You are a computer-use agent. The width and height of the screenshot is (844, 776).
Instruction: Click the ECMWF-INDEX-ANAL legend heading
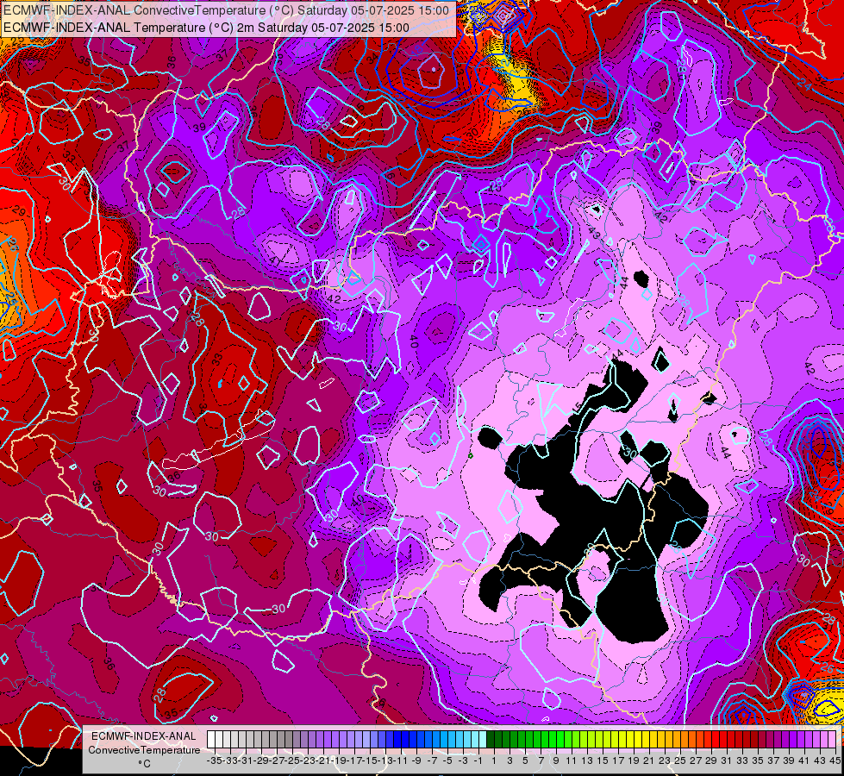[x=144, y=736]
